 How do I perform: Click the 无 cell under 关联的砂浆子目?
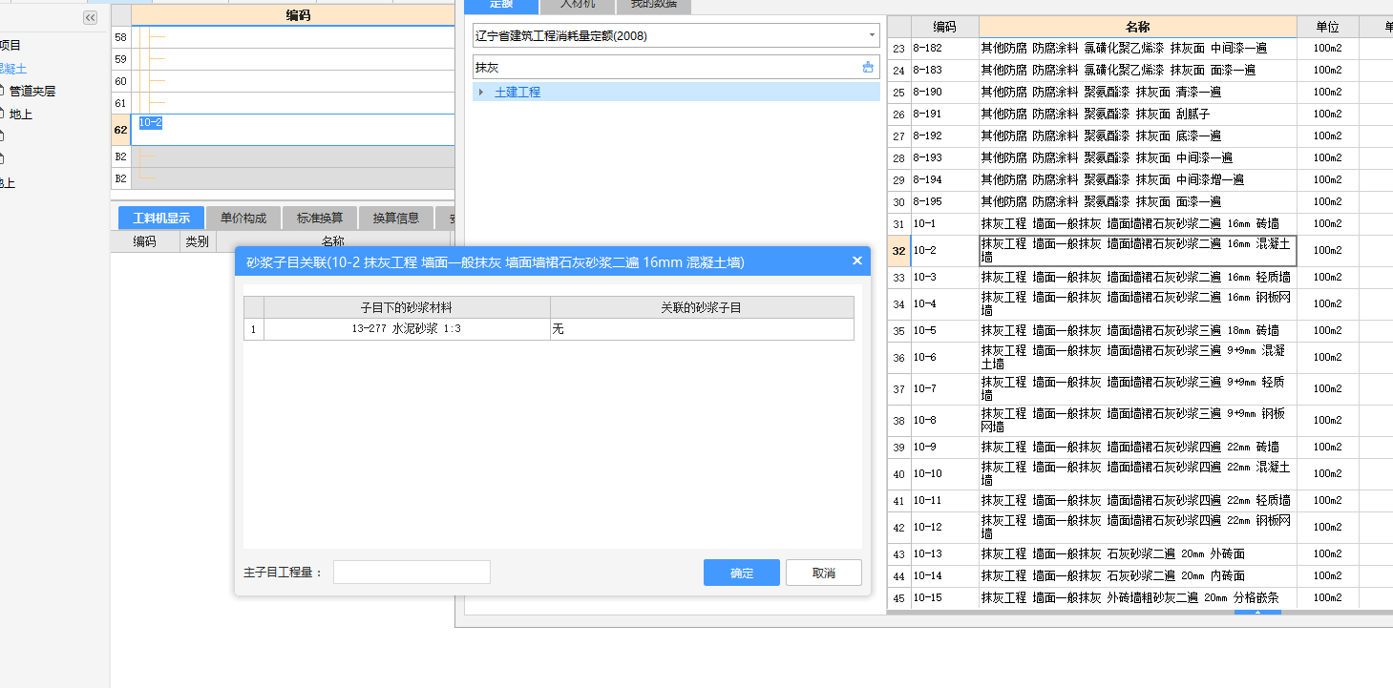(x=702, y=329)
